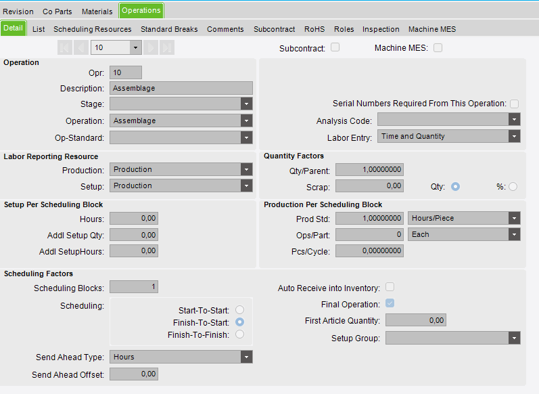Click the Addl SetupHours field
Screen dimensions: 539x394
[134, 251]
